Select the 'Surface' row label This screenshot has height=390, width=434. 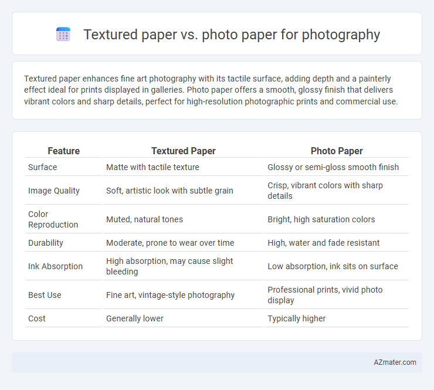(43, 167)
